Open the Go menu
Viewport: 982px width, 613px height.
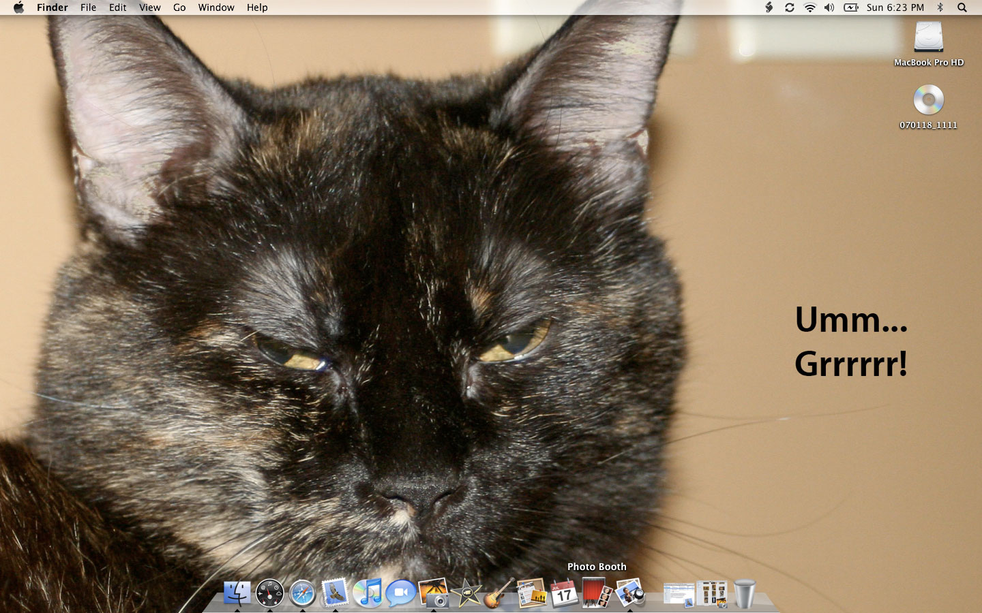tap(179, 7)
